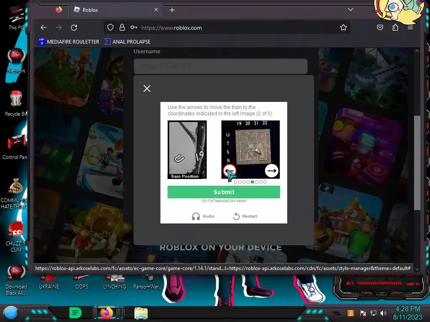The height and width of the screenshot is (322, 430).
Task: Open This PC desktop icon
Action: tap(16, 18)
